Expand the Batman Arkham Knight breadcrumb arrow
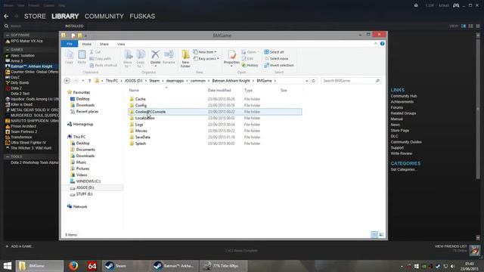Image resolution: width=484 pixels, height=272 pixels. 253,81
